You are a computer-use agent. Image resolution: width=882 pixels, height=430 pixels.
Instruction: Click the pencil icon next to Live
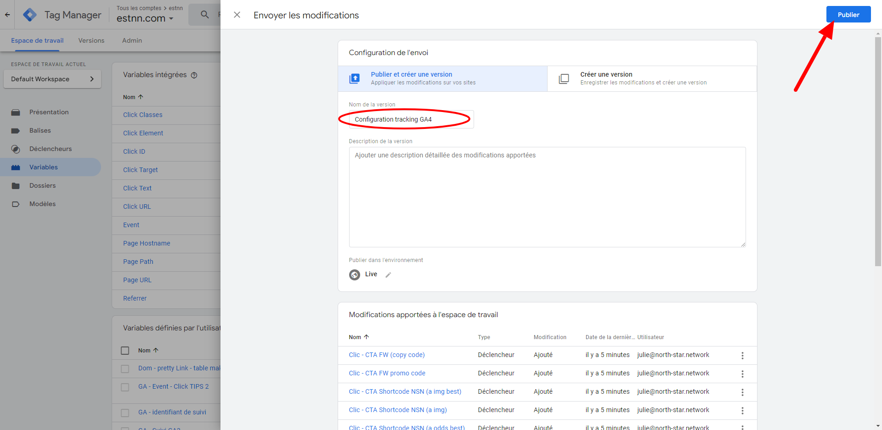click(388, 275)
